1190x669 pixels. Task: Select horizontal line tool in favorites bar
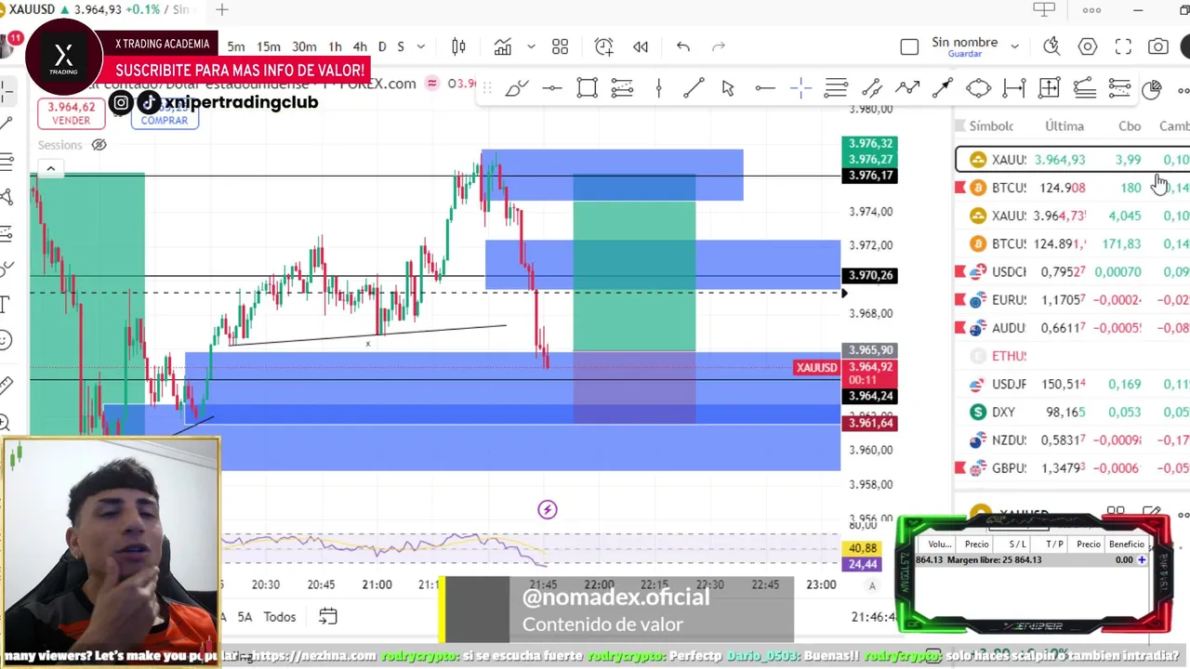[552, 88]
